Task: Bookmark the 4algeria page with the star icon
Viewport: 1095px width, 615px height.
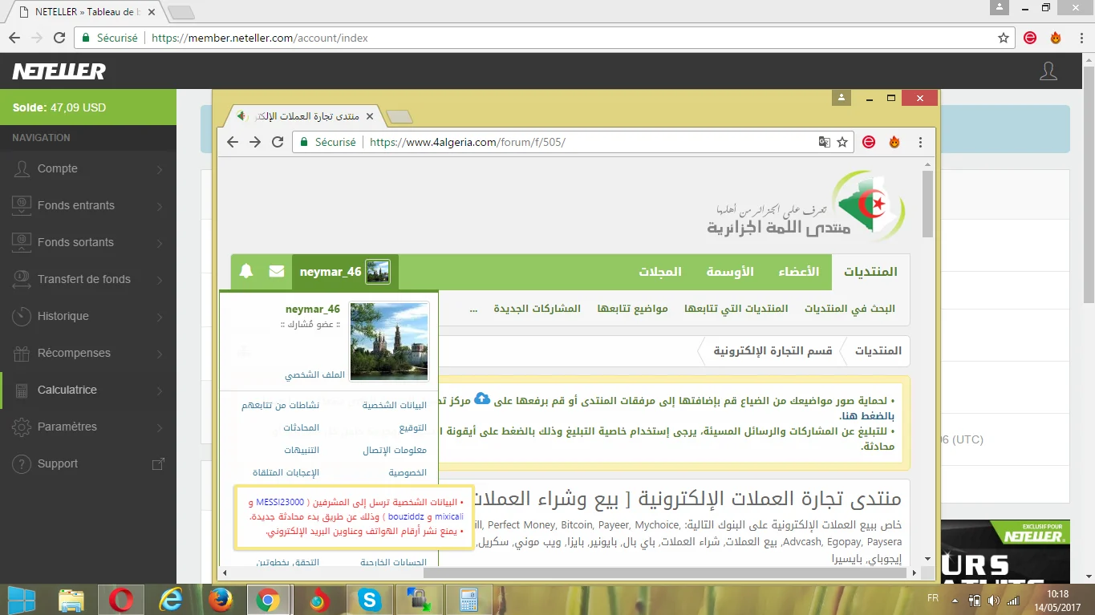Action: 842,142
